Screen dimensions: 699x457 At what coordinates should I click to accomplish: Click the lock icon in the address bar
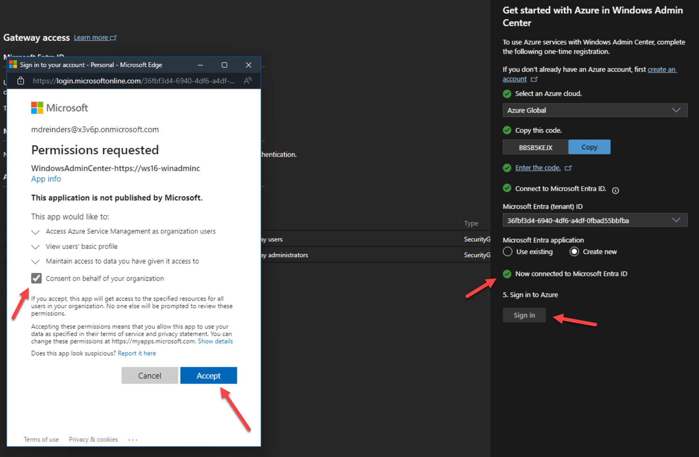[21, 81]
